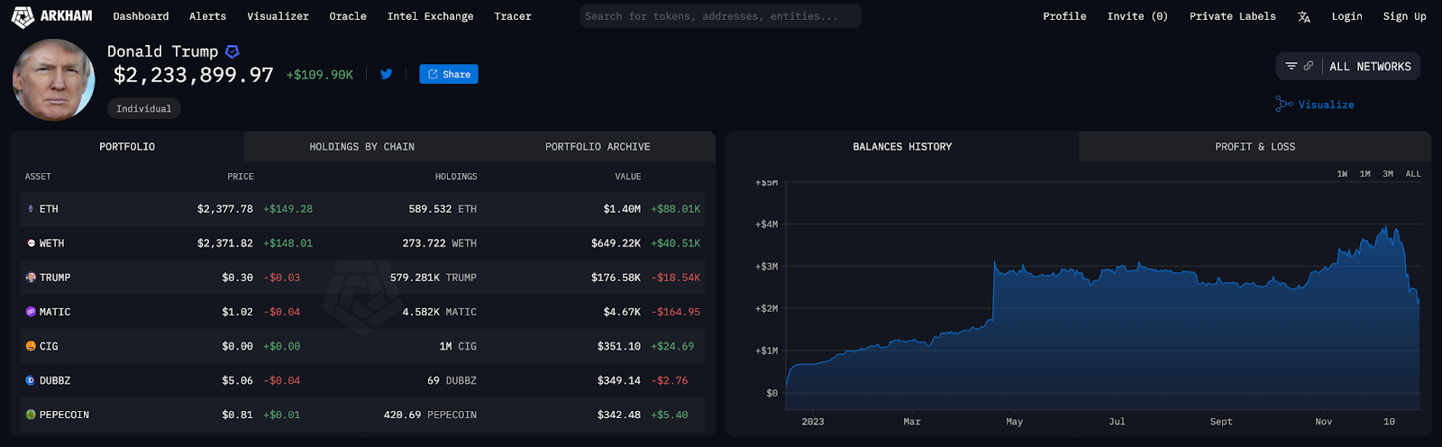This screenshot has height=447, width=1442.
Task: Click the DUBBZ price $5.06
Action: (x=237, y=380)
